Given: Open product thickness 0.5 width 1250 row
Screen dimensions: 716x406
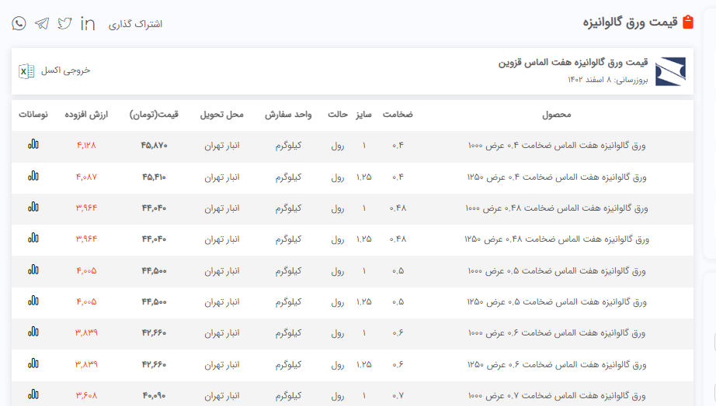Looking at the screenshot, I should coord(557,301).
